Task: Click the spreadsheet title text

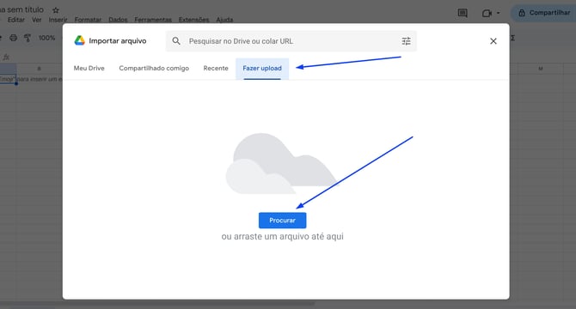Action: tap(21, 10)
